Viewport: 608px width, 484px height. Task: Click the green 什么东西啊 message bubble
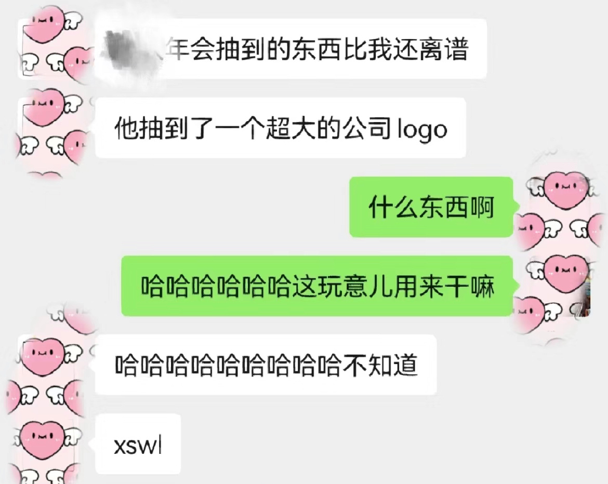(431, 207)
